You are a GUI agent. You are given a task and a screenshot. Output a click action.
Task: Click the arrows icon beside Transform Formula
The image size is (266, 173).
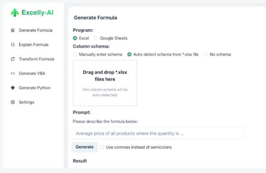tap(13, 59)
